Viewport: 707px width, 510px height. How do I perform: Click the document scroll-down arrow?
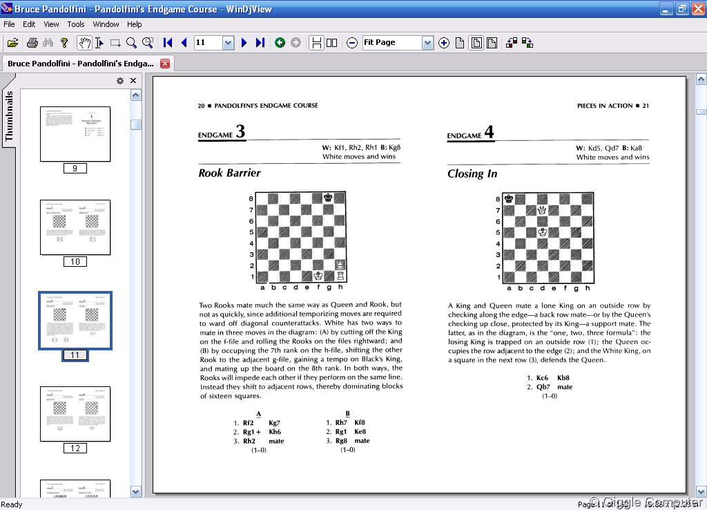[701, 491]
